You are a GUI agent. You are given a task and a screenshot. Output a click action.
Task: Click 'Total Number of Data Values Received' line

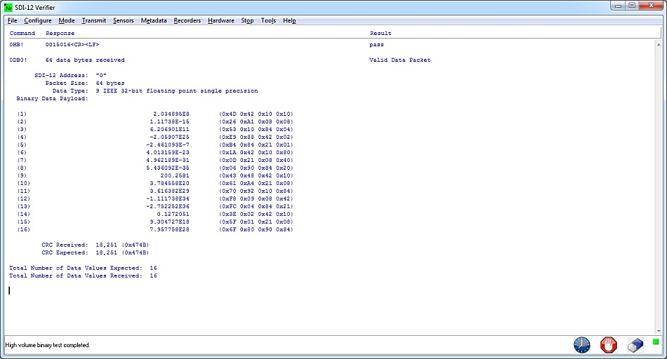pos(83,276)
